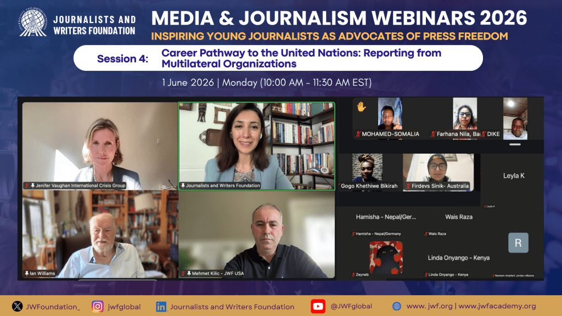Image resolution: width=562 pixels, height=316 pixels.
Task: Click the muted mic icon beside small Wais Raza label
Action: pos(426,234)
